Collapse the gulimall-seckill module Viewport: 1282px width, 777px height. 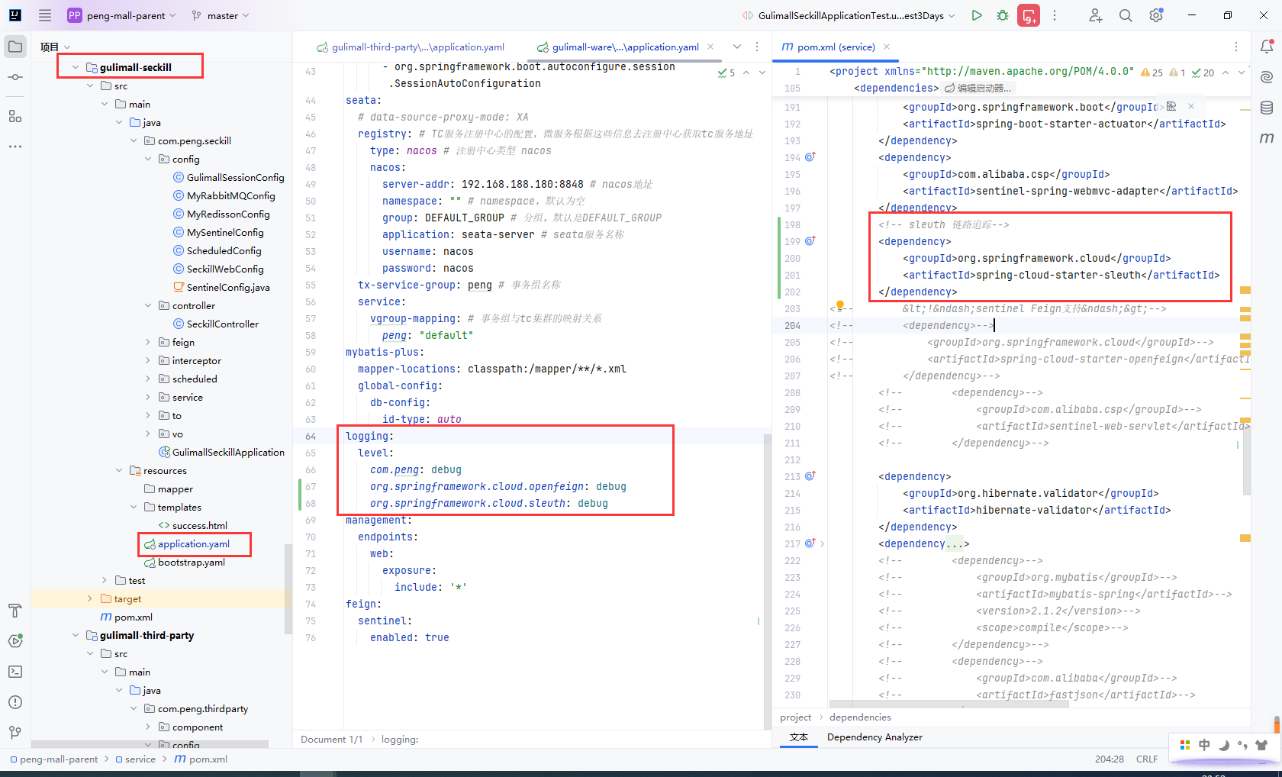(x=76, y=67)
